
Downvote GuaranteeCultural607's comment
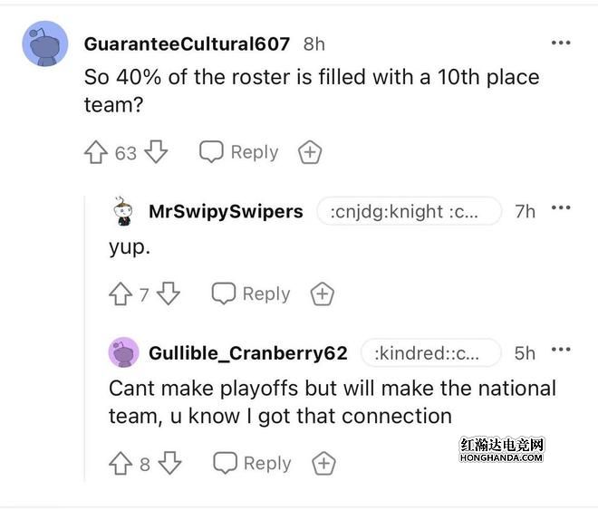(156, 153)
